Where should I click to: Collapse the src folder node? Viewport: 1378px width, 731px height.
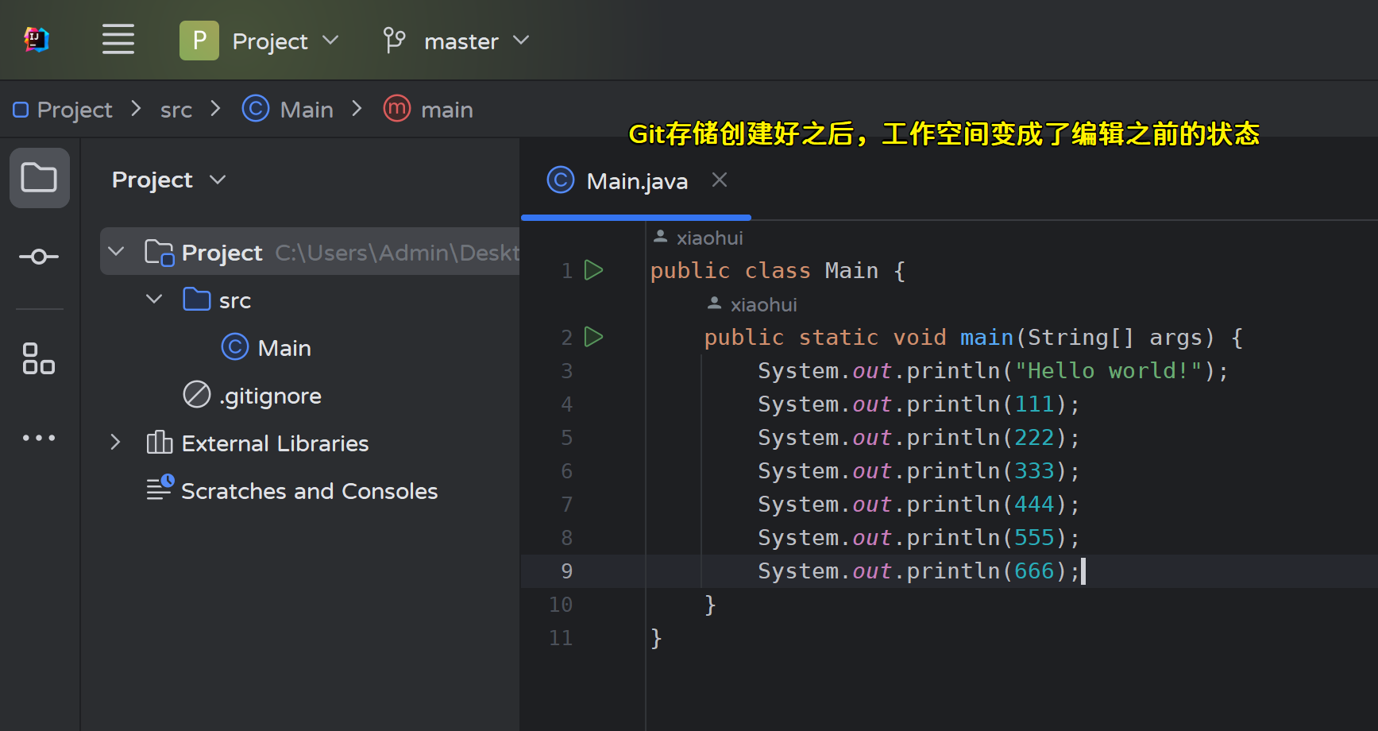coord(154,300)
